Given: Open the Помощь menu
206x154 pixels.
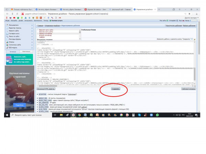Looking at the screenshot, I should click(46, 21).
